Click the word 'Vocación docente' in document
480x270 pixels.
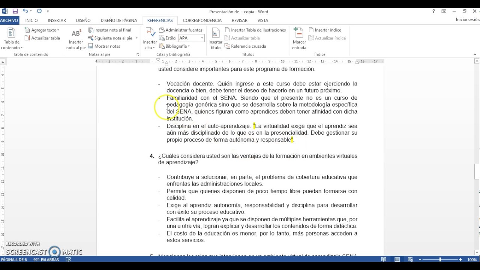(190, 84)
